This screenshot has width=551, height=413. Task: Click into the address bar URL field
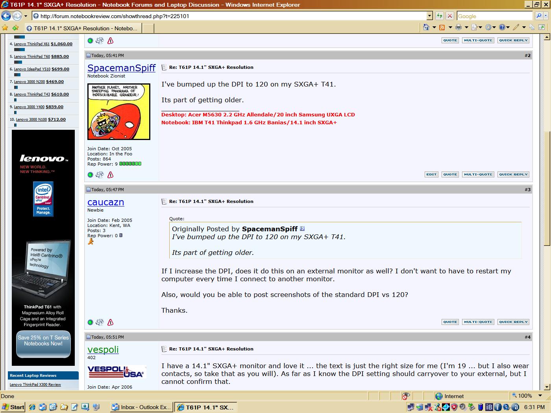[229, 16]
